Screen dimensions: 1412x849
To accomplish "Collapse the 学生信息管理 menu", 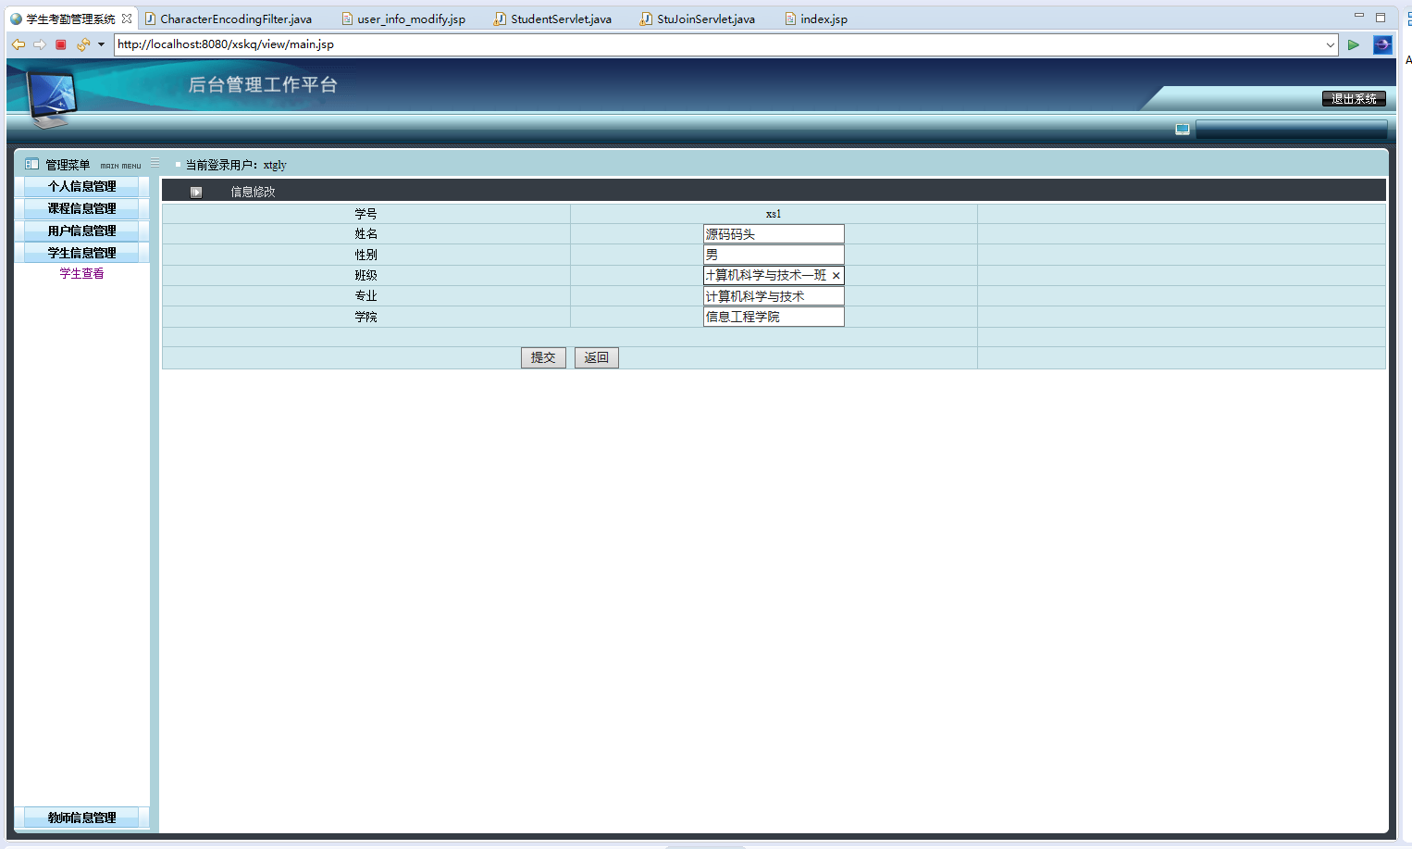I will coord(82,253).
